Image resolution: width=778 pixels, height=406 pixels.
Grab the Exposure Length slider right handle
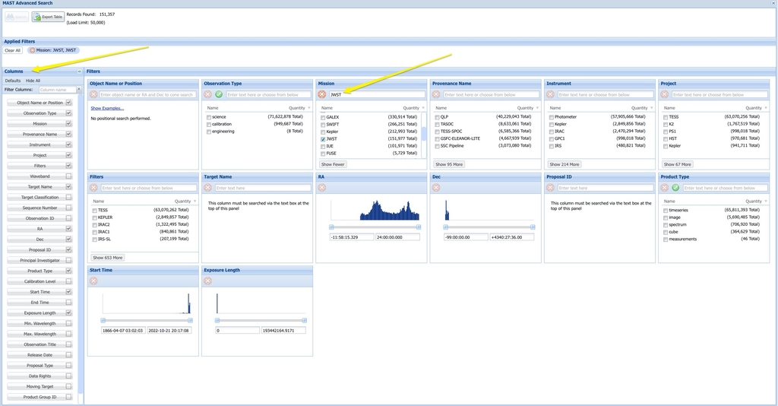[x=305, y=320]
